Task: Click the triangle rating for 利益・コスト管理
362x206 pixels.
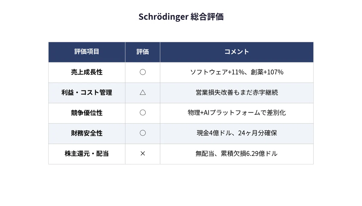Action: [x=143, y=92]
